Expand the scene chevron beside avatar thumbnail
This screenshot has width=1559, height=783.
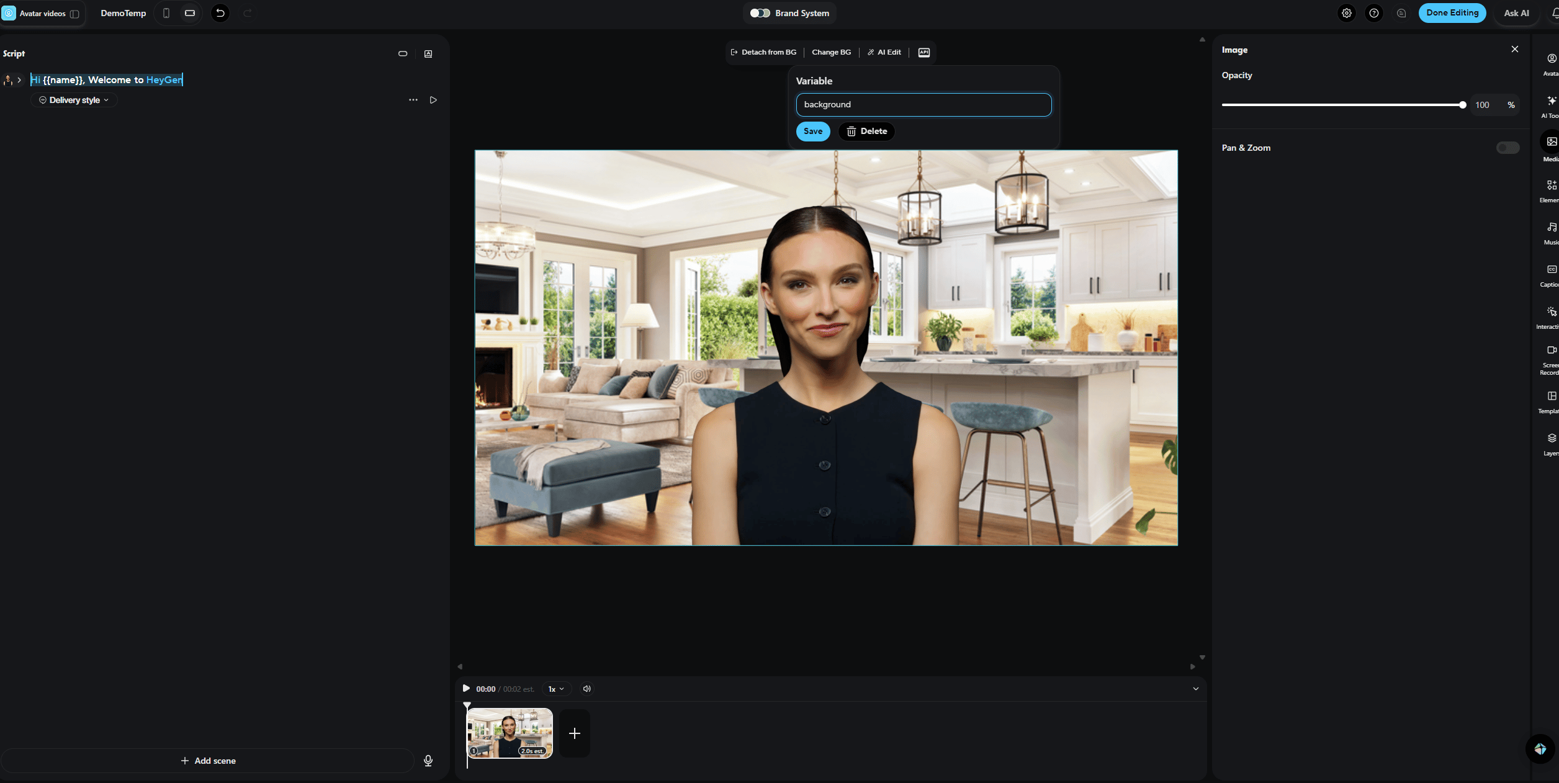(19, 80)
